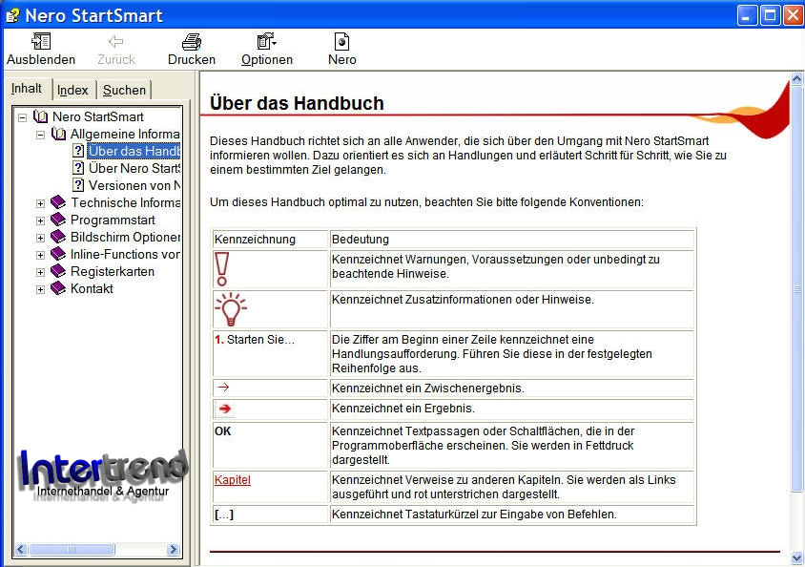
Task: Expand the Programmstart tree node
Action: tap(41, 220)
